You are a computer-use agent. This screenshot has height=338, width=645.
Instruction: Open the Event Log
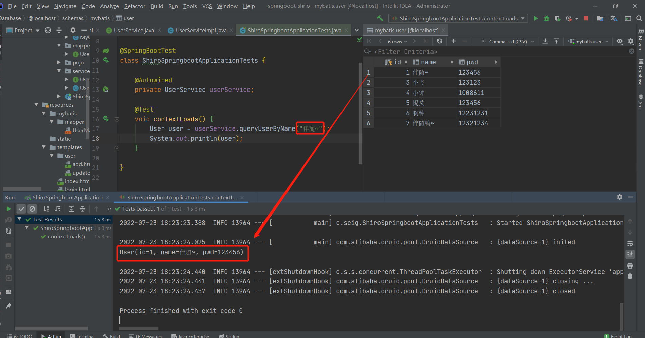[618, 336]
